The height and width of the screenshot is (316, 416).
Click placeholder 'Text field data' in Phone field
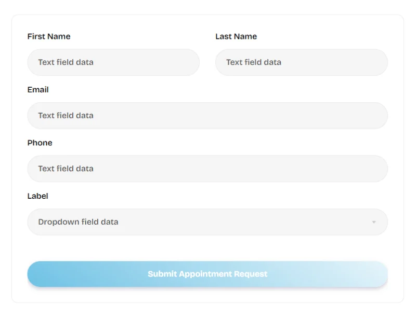66,169
